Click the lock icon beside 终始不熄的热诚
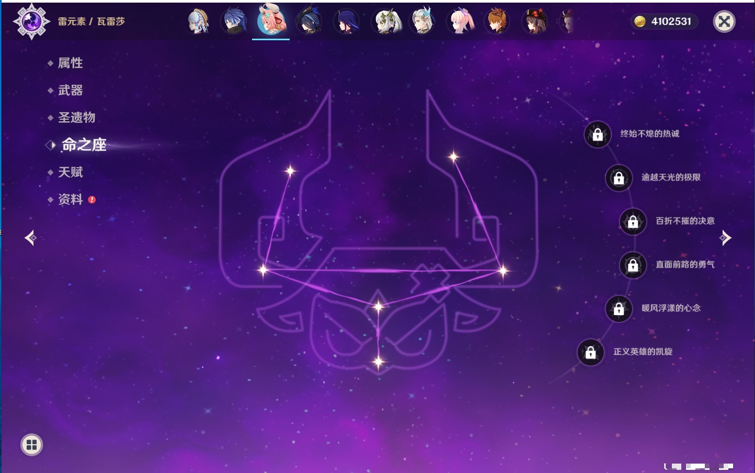755x473 pixels. click(598, 135)
